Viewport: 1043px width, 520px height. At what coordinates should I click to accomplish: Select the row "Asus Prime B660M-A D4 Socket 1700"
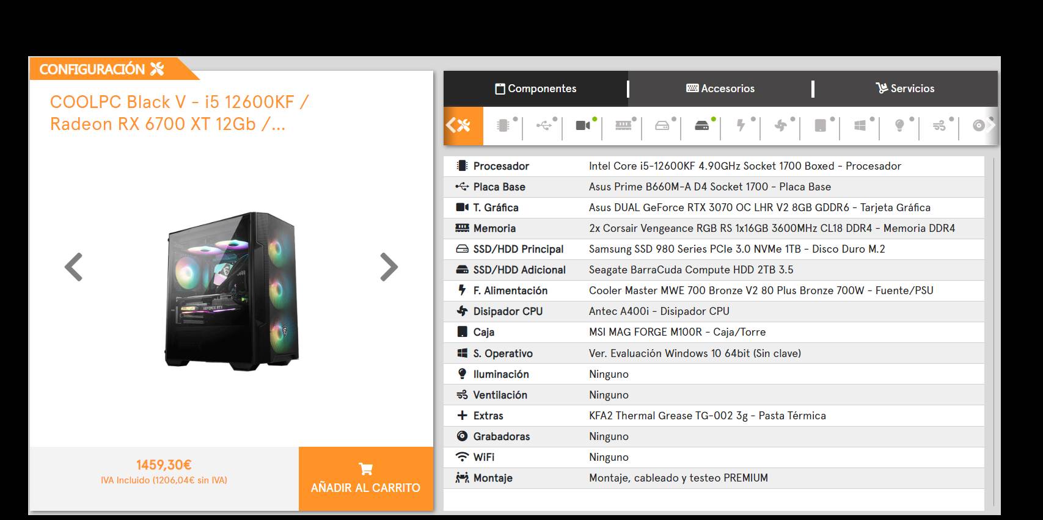coord(714,187)
